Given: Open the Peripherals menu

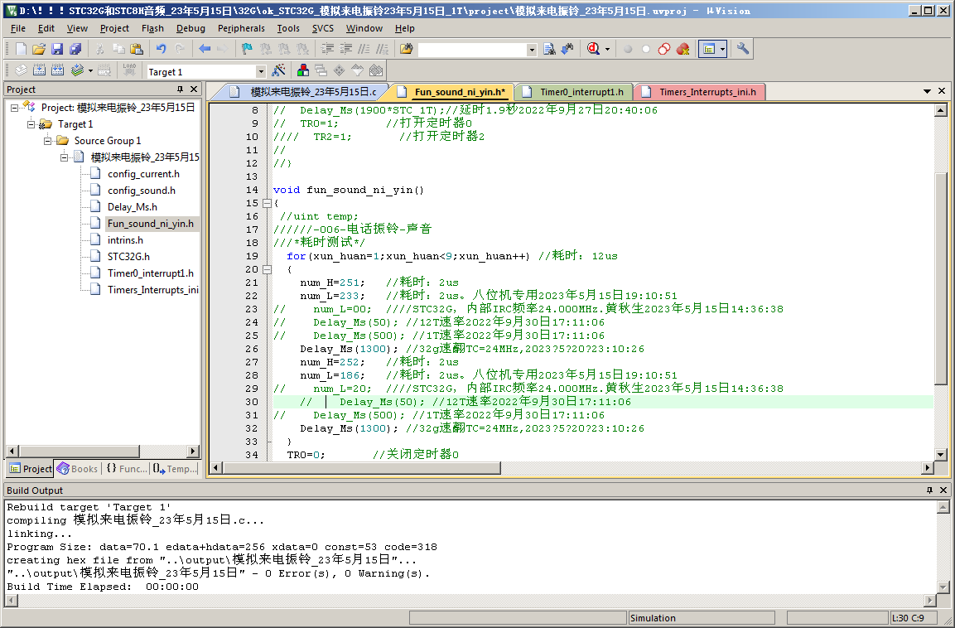Looking at the screenshot, I should coord(241,28).
